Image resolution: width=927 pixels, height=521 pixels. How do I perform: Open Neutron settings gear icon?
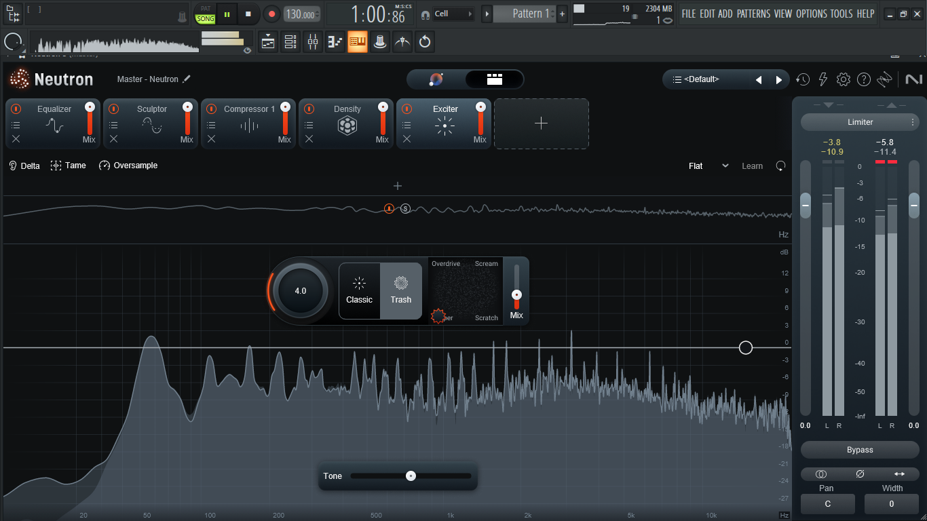844,79
